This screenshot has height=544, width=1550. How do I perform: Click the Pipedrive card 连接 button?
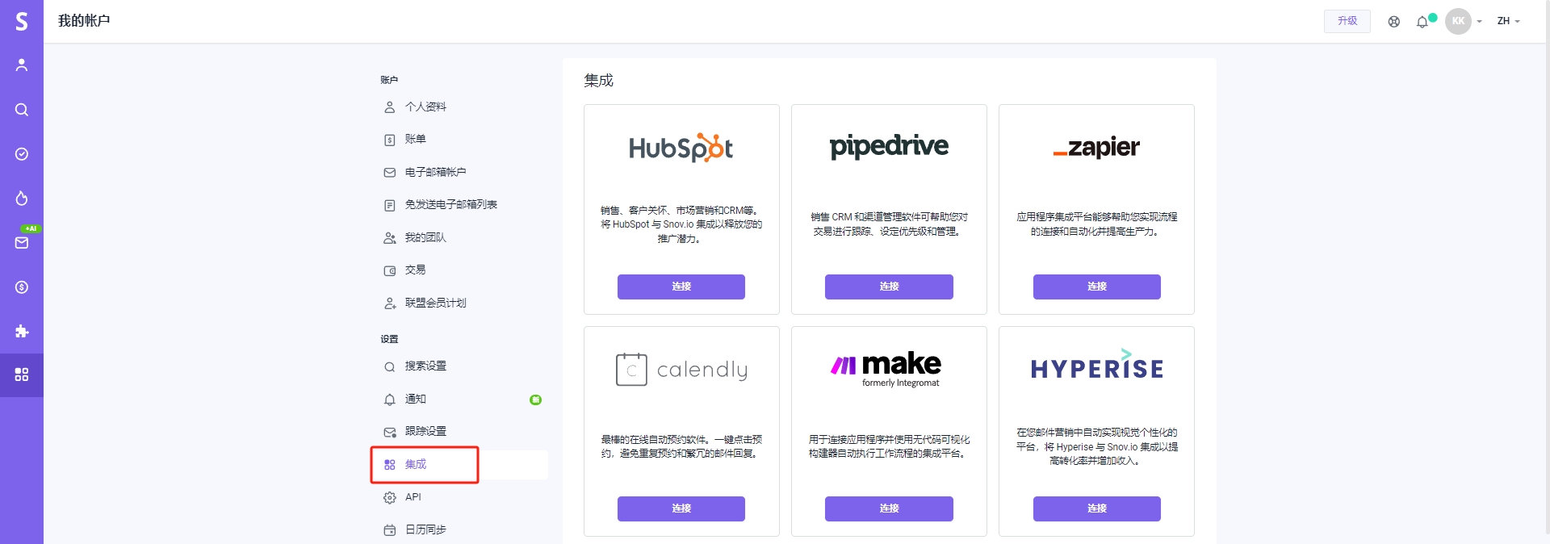[x=889, y=287]
